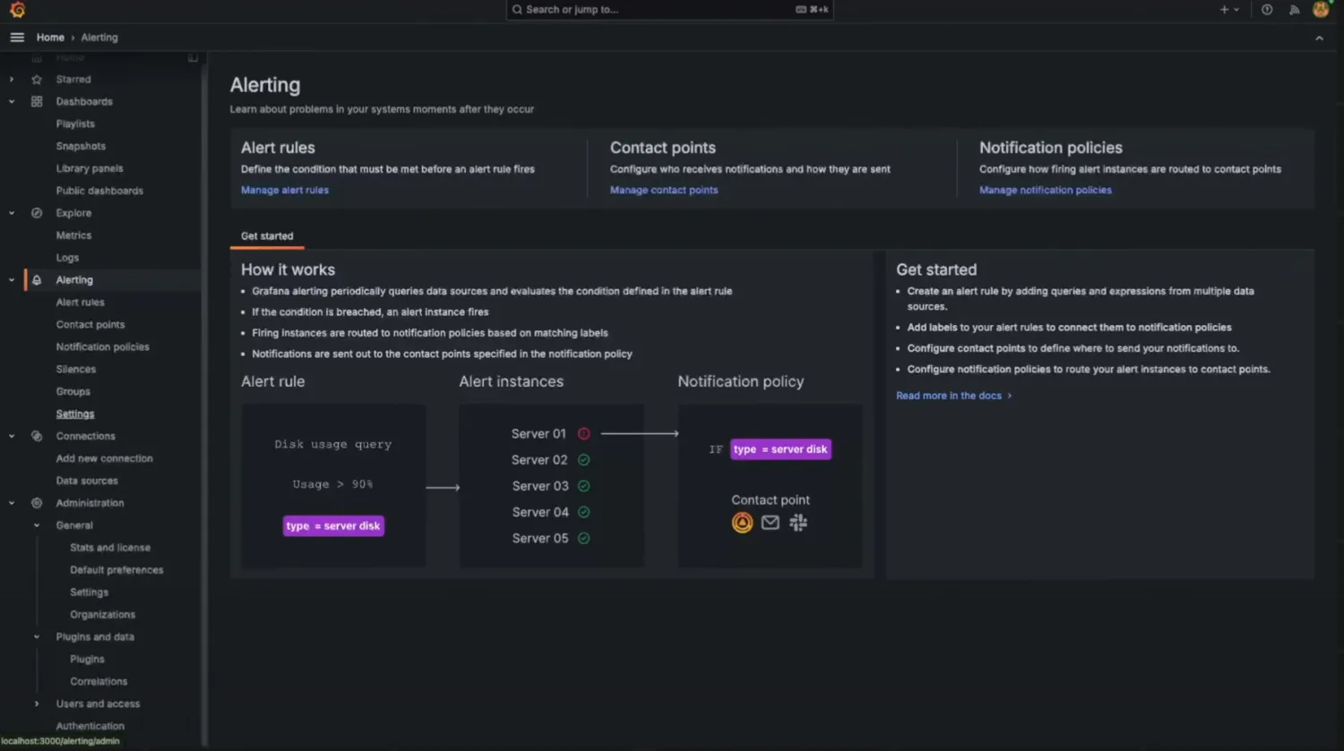This screenshot has width=1344, height=751.
Task: Open Data sources in the sidebar
Action: pos(87,482)
